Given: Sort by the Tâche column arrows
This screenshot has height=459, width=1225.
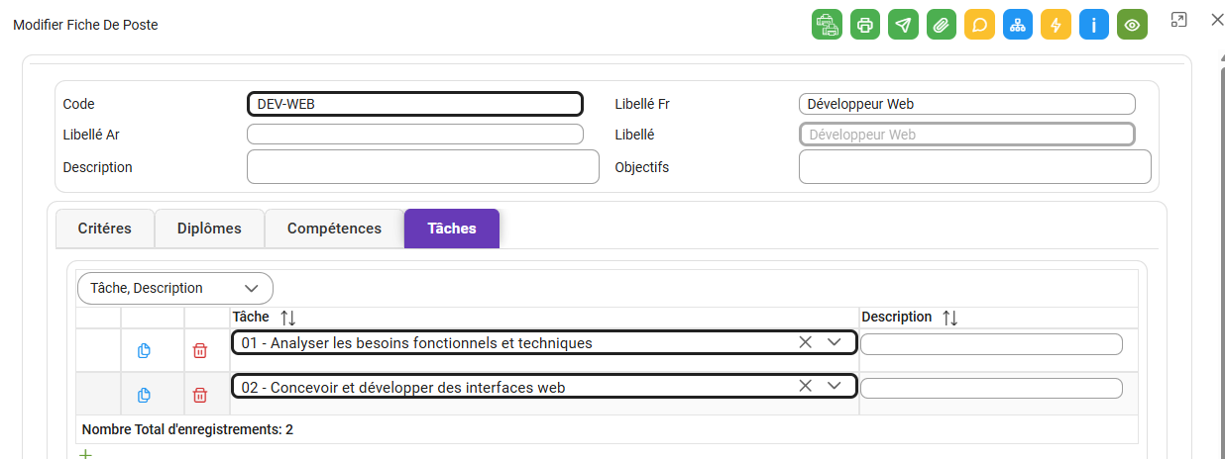Looking at the screenshot, I should point(288,318).
